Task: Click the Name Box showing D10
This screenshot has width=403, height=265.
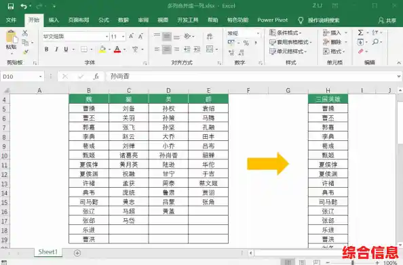Action: coord(22,77)
